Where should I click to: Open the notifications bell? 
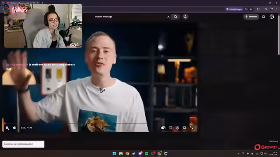coord(263,17)
